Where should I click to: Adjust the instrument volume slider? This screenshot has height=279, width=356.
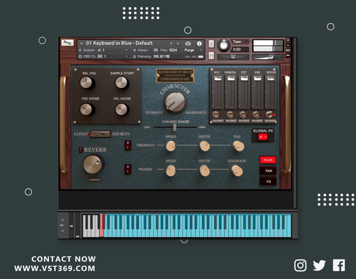pyautogui.click(x=268, y=57)
